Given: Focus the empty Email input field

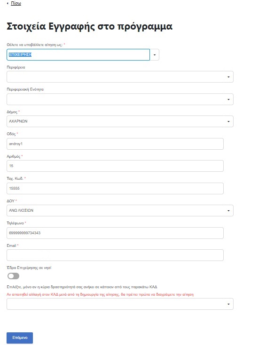Looking at the screenshot, I should [115, 255].
